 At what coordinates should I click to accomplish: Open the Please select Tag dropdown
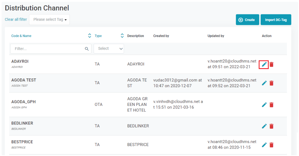(x=49, y=20)
